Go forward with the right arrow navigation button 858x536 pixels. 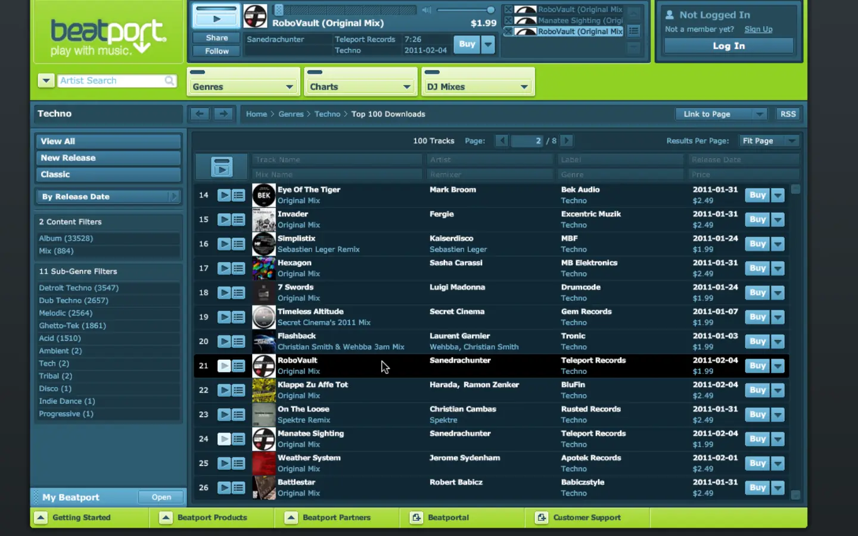(x=223, y=114)
